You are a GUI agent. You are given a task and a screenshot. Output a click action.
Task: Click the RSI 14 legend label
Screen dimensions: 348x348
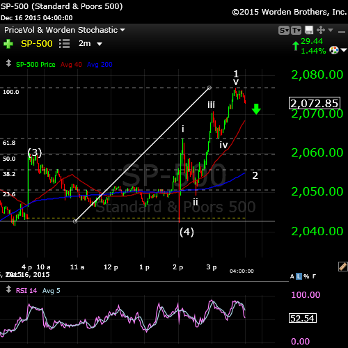26,291
